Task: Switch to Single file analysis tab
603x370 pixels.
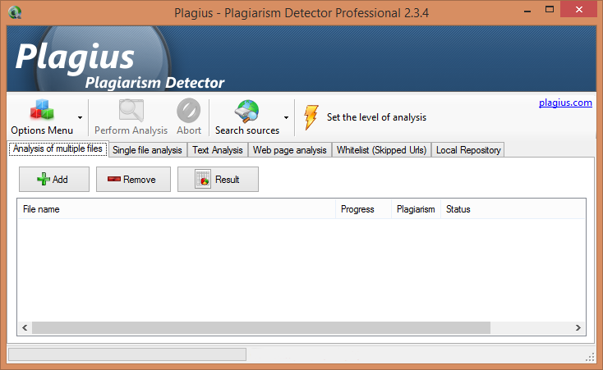Action: point(147,150)
